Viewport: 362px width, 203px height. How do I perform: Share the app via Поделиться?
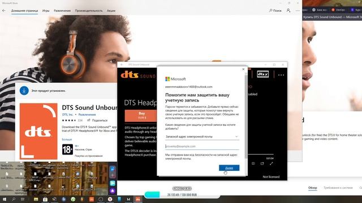point(97,120)
